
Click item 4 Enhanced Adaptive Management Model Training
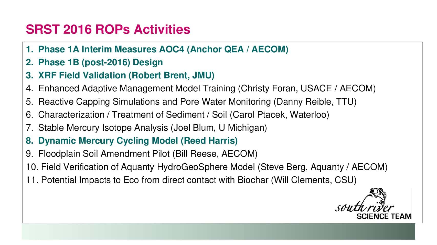201,89
